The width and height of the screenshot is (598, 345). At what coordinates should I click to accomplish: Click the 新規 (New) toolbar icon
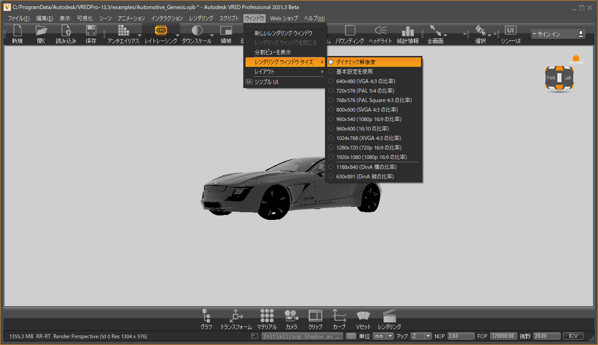click(18, 31)
